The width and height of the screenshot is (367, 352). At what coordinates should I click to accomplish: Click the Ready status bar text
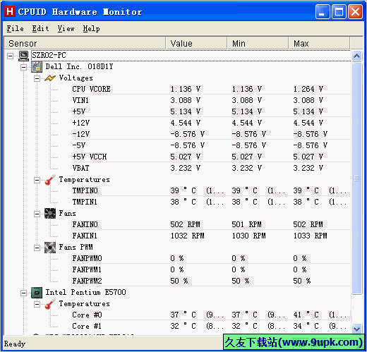(x=15, y=344)
